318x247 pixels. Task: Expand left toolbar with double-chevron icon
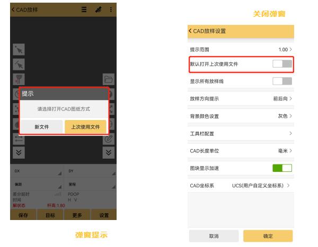[x=19, y=152]
